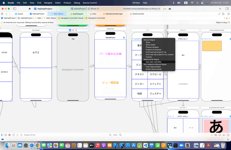Screen dimensions: 231x150
Task: Zoom in the storyboard canvas
Action: click(120, 135)
